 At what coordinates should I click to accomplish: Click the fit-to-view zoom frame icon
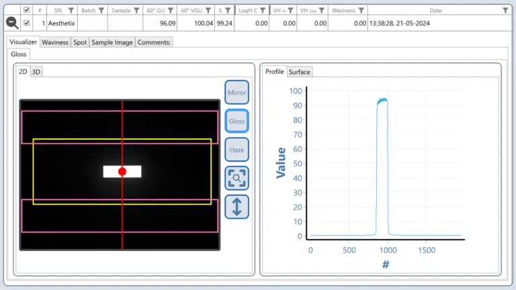pos(236,178)
